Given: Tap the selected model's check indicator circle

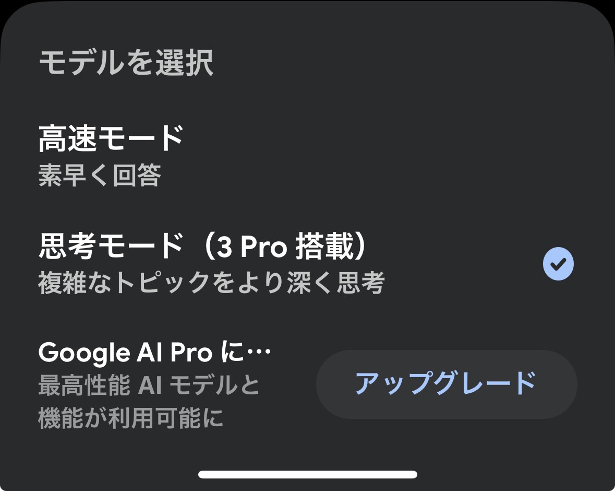Looking at the screenshot, I should click(558, 263).
